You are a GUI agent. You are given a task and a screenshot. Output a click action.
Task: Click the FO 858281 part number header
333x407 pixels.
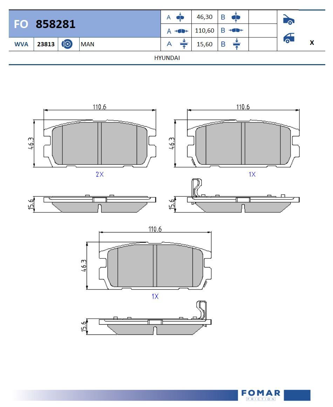45,24
